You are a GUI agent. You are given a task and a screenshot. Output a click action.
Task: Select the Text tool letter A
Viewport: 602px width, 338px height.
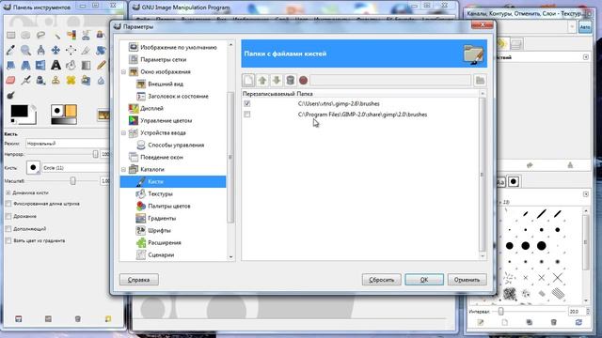click(56, 65)
